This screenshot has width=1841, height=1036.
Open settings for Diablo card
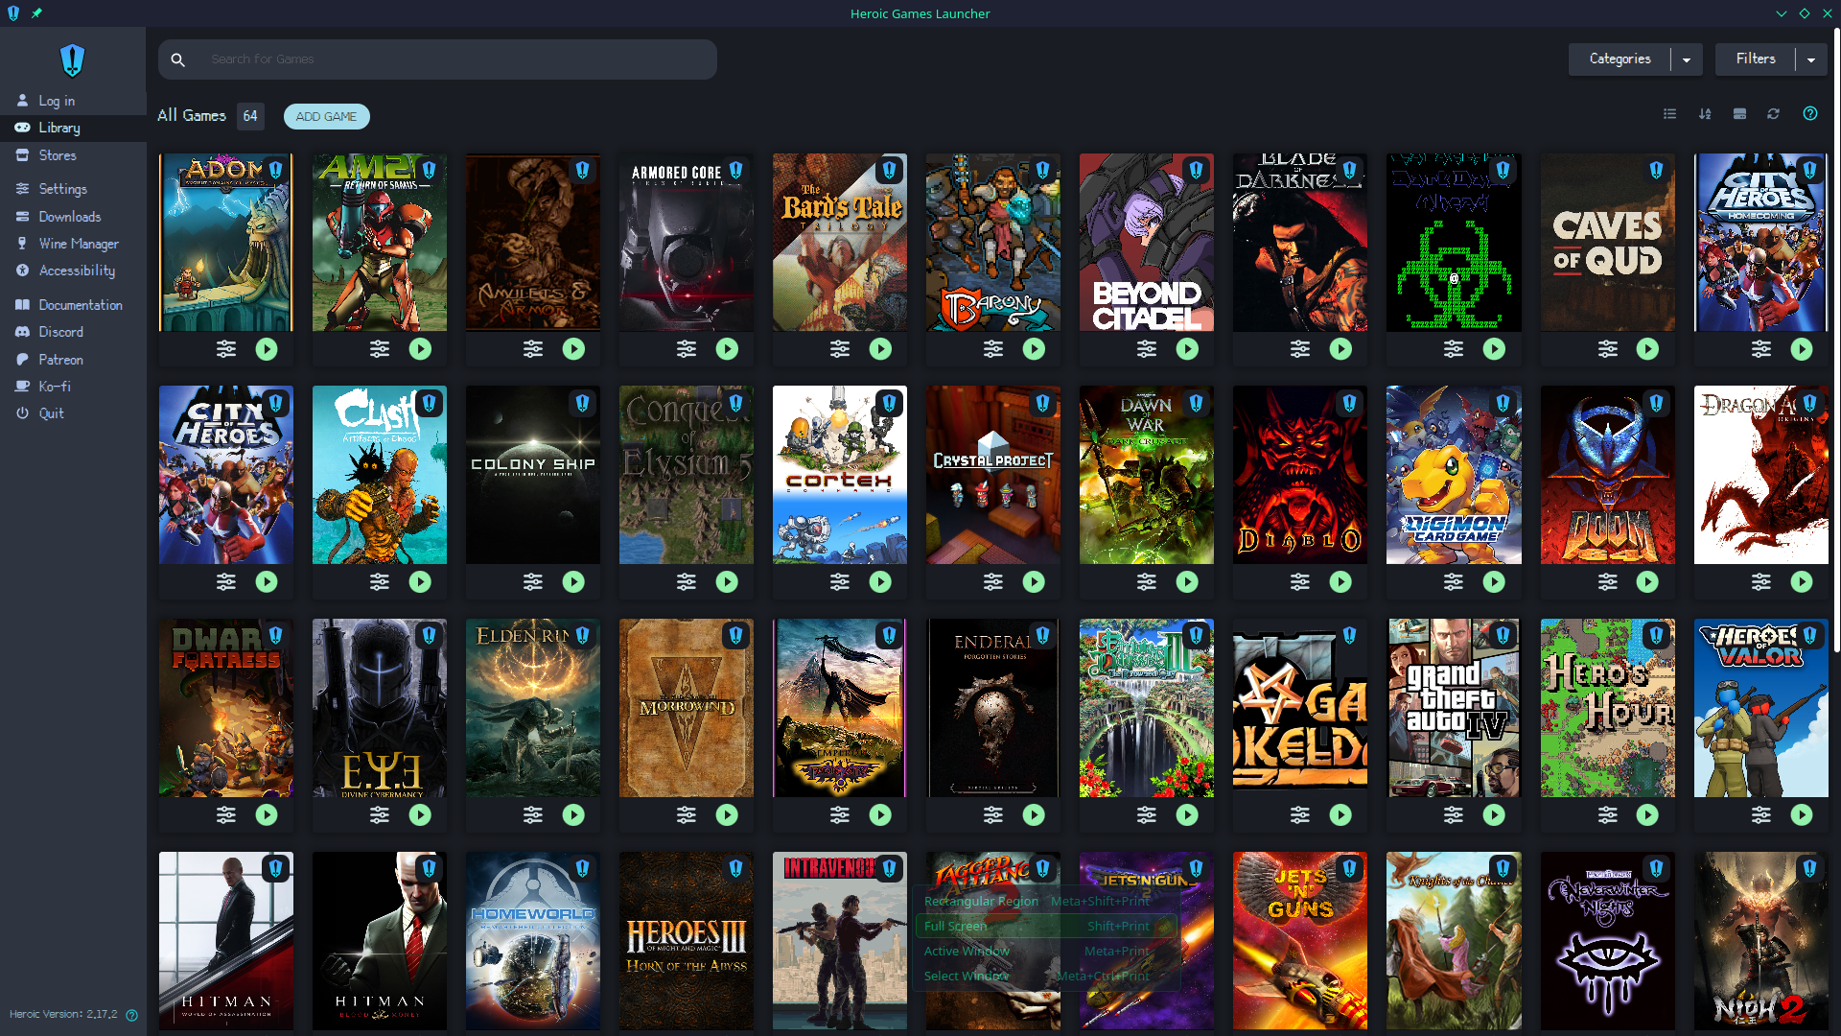point(1300,581)
